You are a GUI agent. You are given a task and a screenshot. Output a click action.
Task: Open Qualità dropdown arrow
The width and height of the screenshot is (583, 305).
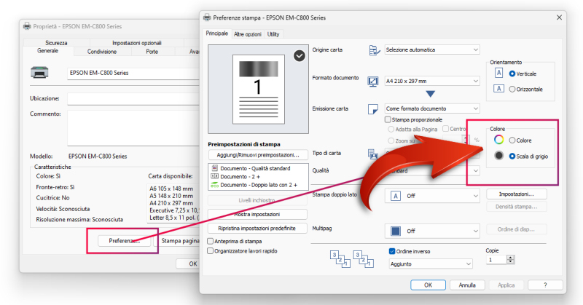475,170
